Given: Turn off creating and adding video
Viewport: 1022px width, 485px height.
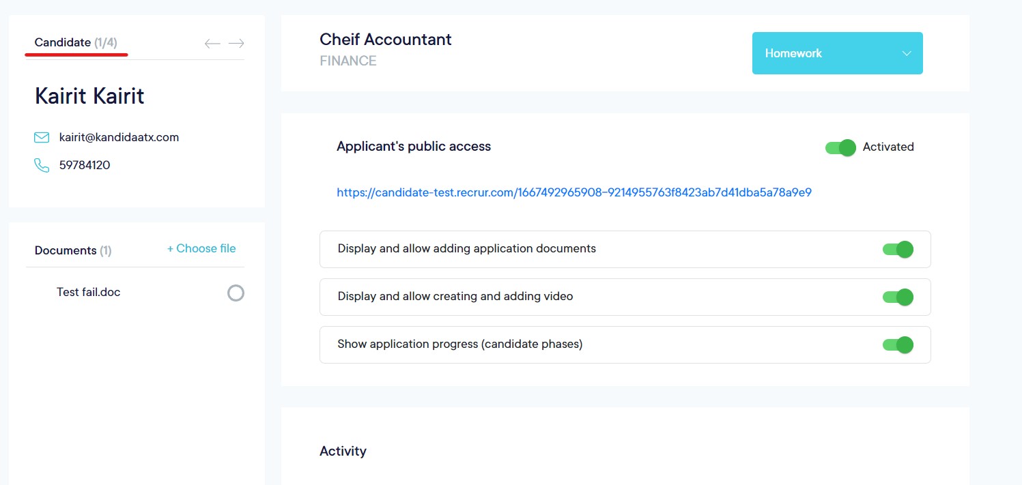Looking at the screenshot, I should click(x=898, y=297).
